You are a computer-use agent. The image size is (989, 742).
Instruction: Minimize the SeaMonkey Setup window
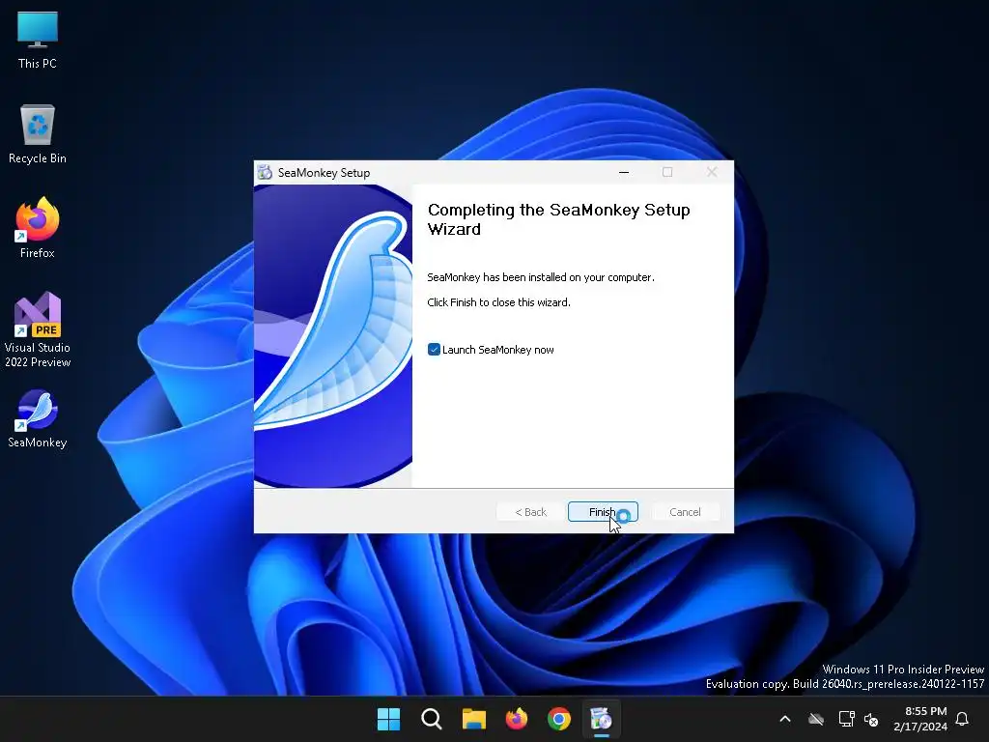tap(624, 172)
